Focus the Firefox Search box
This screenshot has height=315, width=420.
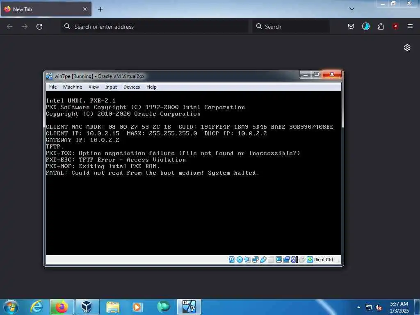click(291, 27)
